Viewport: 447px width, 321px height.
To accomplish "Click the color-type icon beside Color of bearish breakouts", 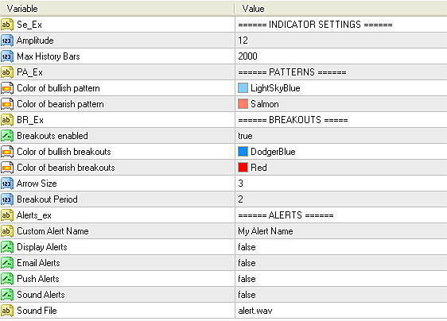I will (x=7, y=168).
